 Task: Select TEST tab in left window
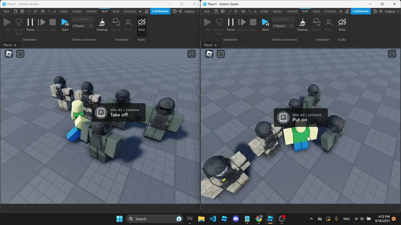105,12
